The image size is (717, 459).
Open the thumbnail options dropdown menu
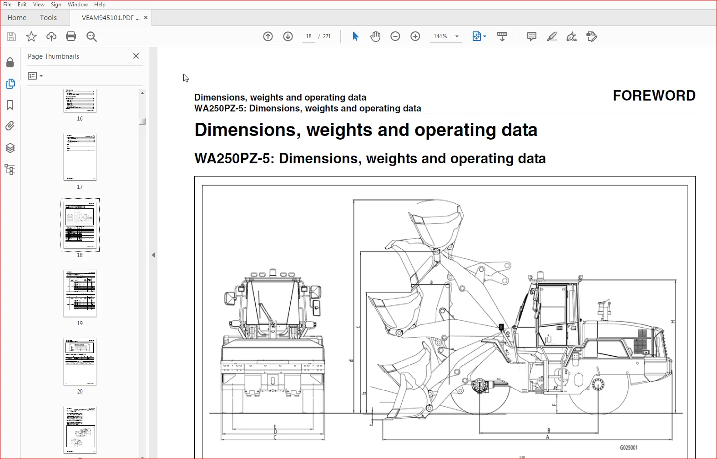[35, 76]
